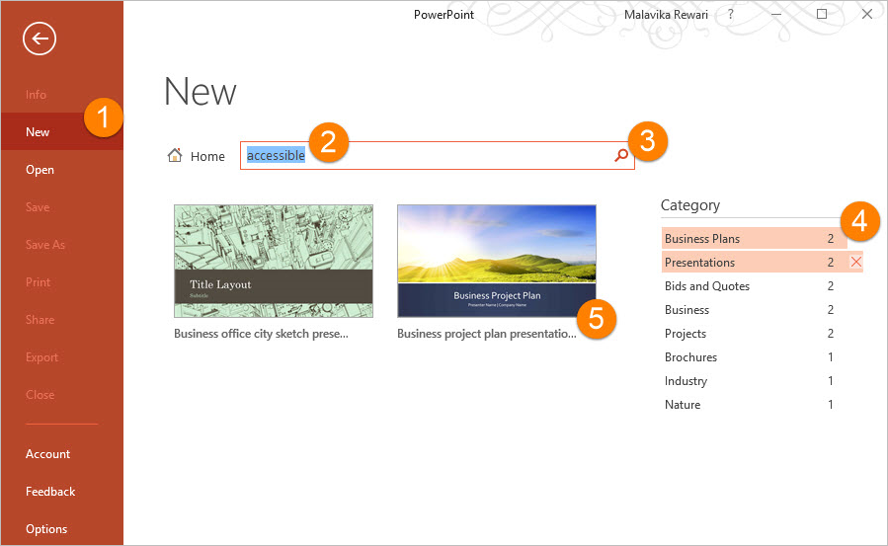The image size is (888, 546).
Task: Click the 'Business project plan presentatio...' caption
Action: [487, 334]
